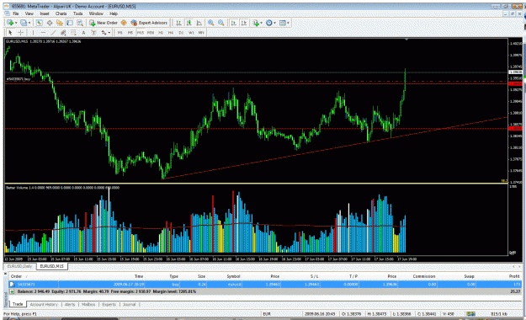Expand the Indicators dropdown arrow

tap(262, 23)
